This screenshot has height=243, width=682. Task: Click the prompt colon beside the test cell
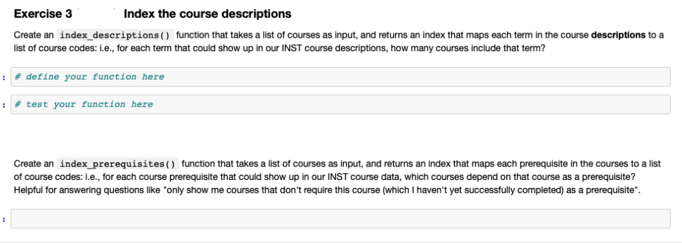tap(4, 105)
